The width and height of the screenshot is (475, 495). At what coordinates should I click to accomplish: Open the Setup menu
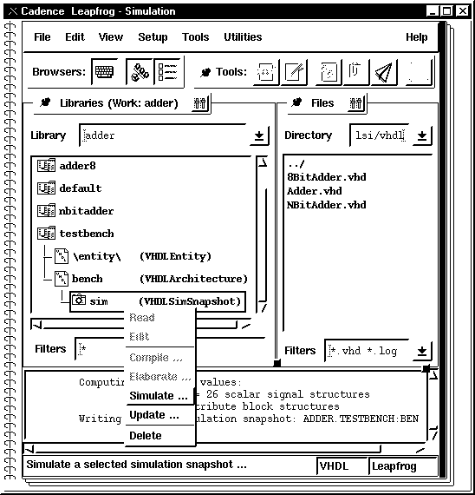click(x=153, y=37)
